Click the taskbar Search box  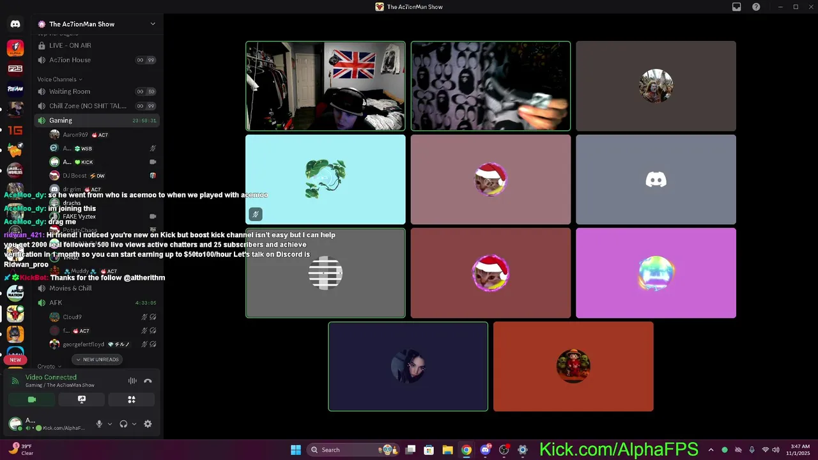point(354,450)
